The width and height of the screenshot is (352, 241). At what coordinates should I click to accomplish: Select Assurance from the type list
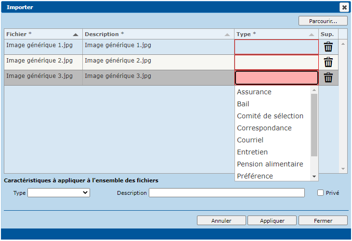tap(254, 92)
